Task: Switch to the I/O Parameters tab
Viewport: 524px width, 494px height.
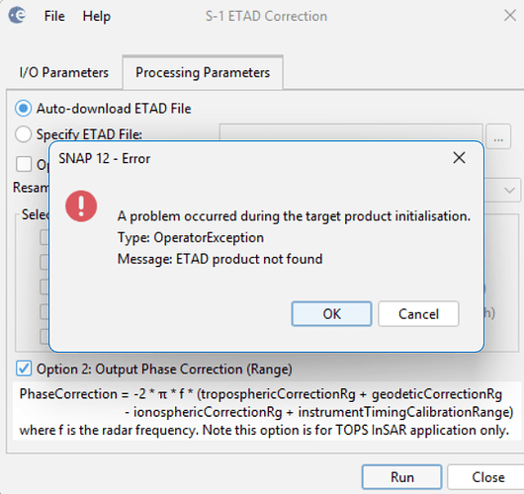Action: point(64,72)
